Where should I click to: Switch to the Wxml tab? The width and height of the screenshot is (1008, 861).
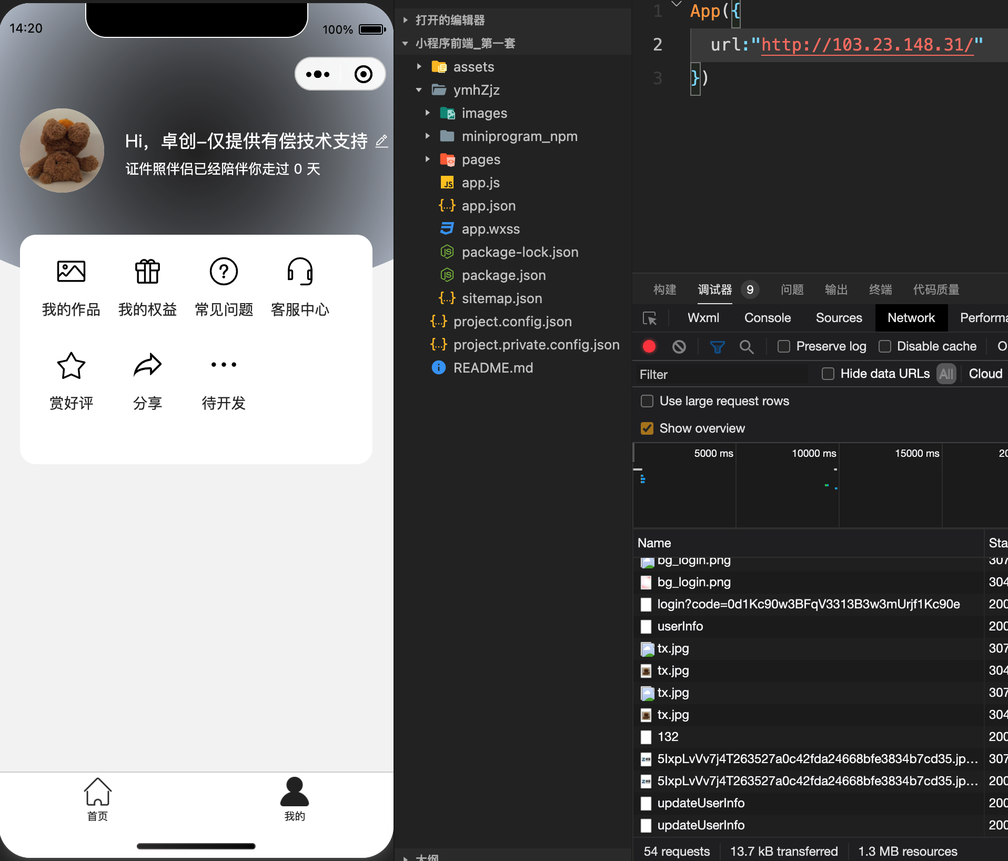click(x=703, y=318)
